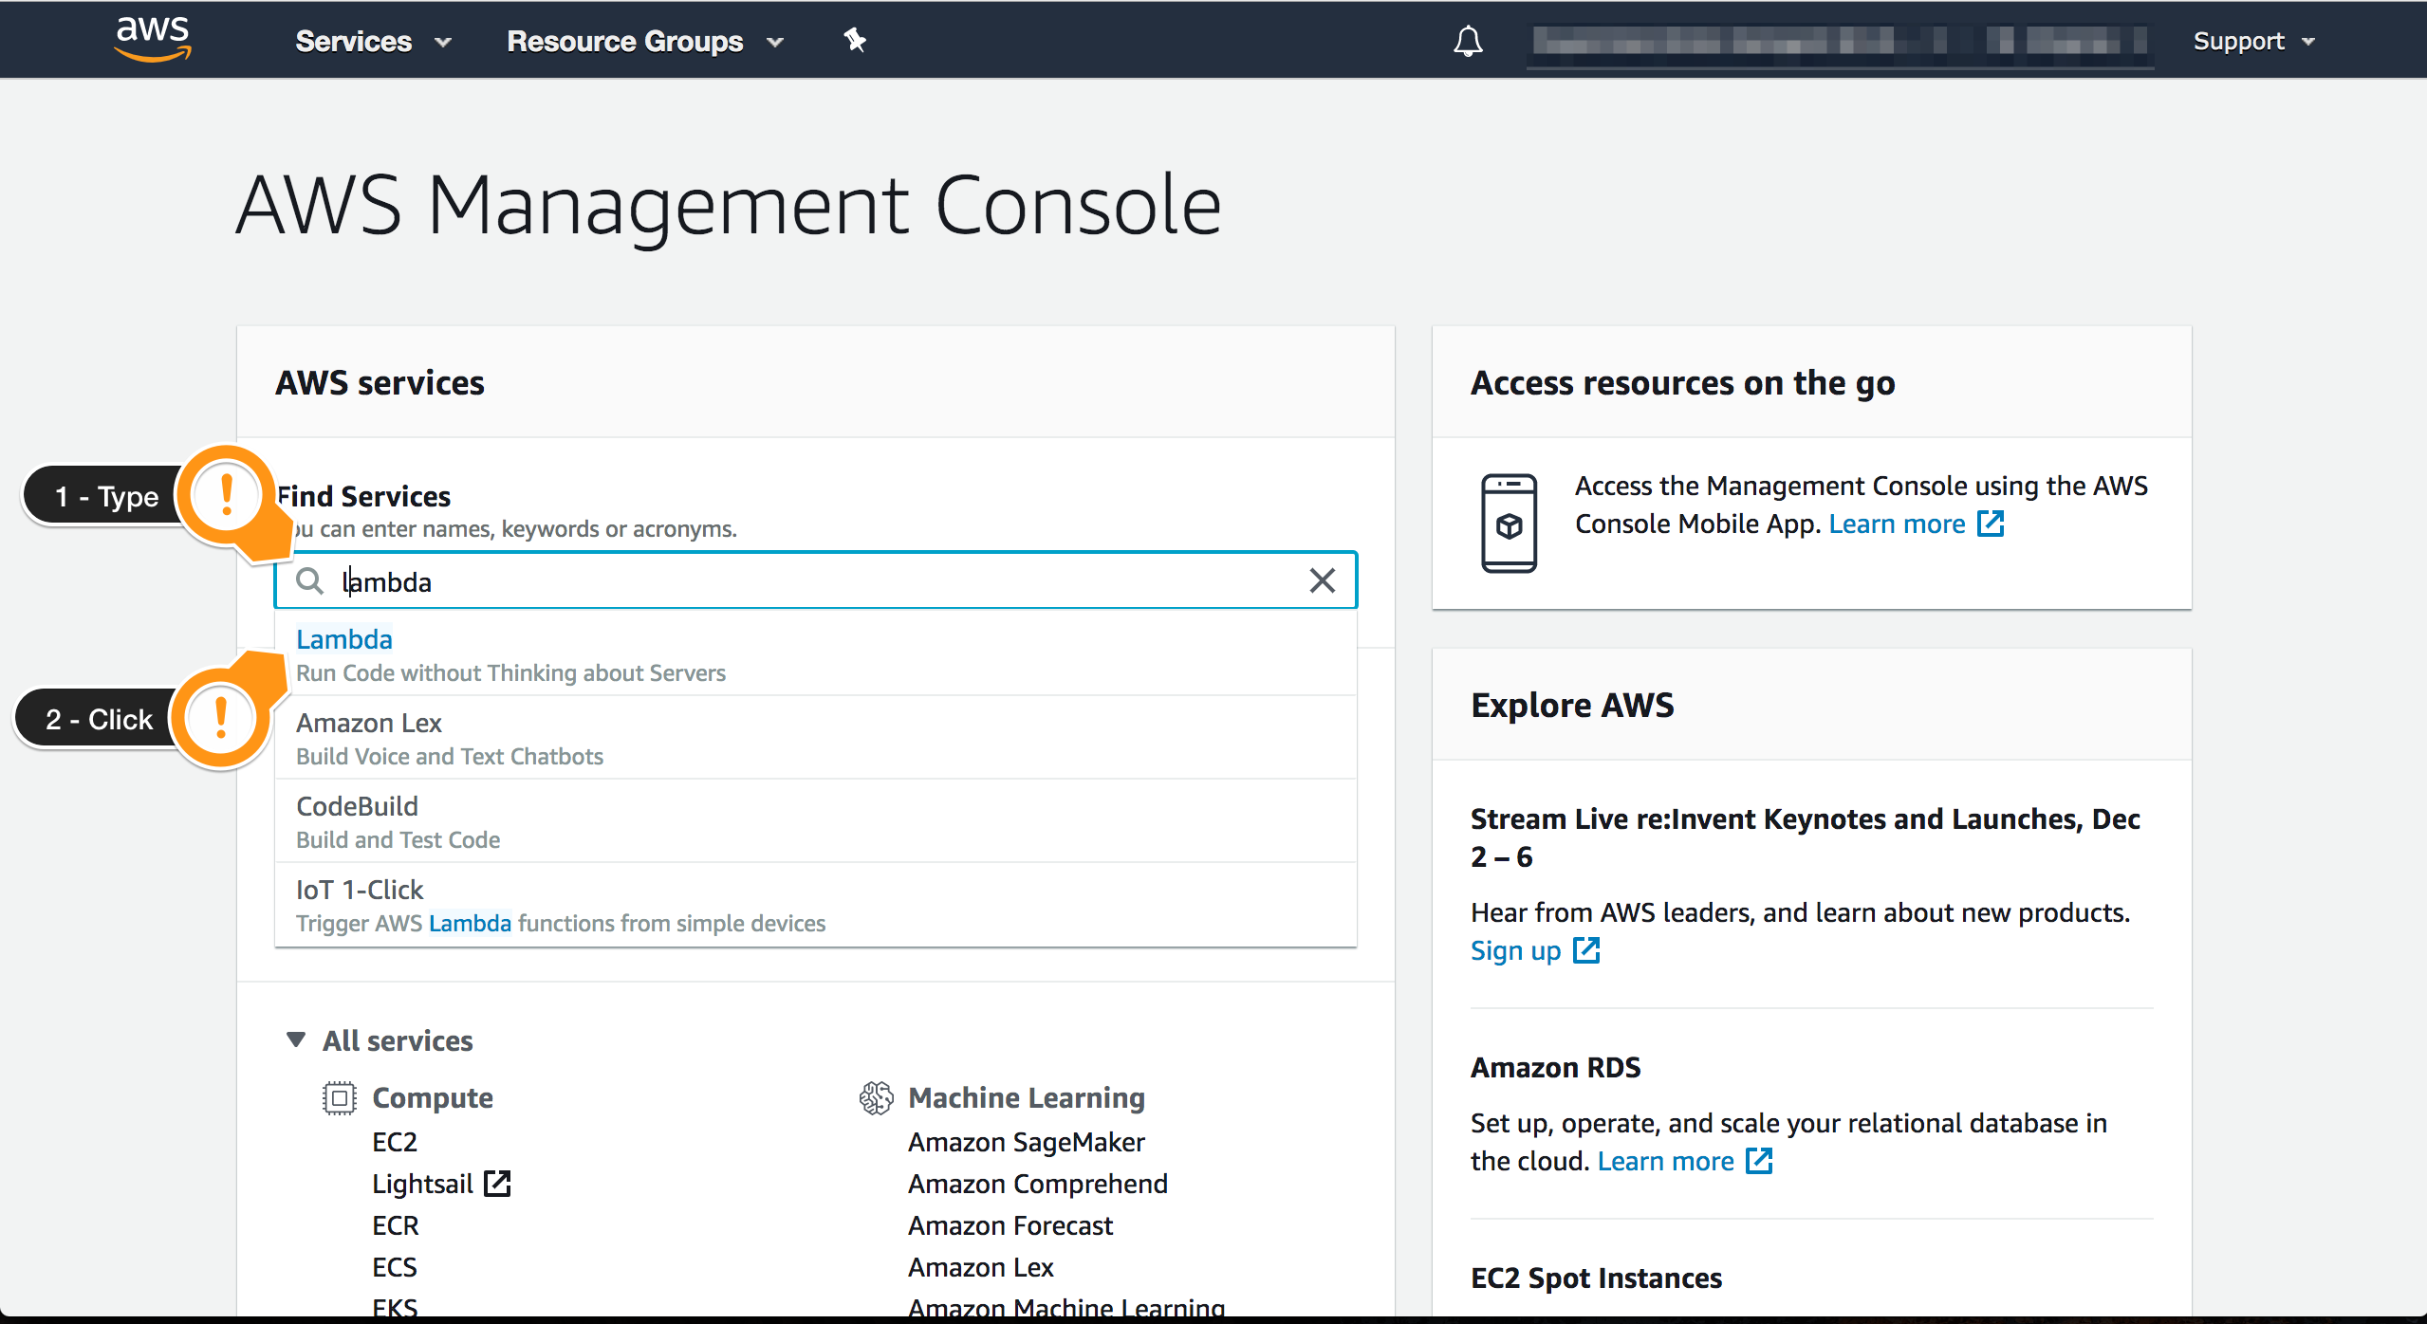Click the Lightsail external link icon
This screenshot has width=2427, height=1324.
(x=497, y=1183)
